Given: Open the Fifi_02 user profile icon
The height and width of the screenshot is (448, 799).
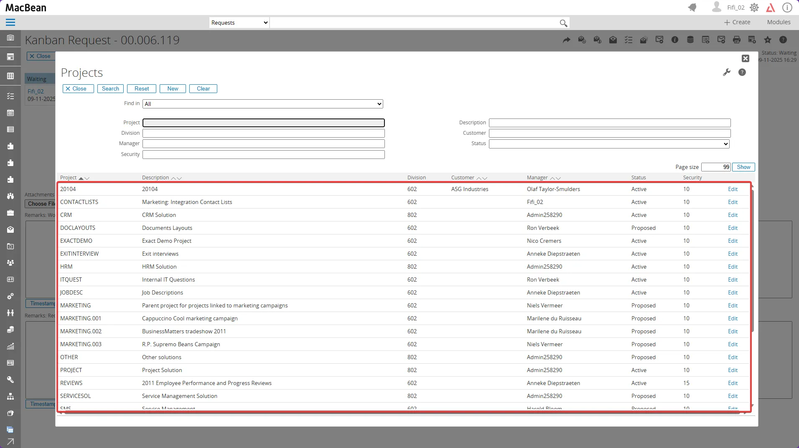Looking at the screenshot, I should (717, 7).
